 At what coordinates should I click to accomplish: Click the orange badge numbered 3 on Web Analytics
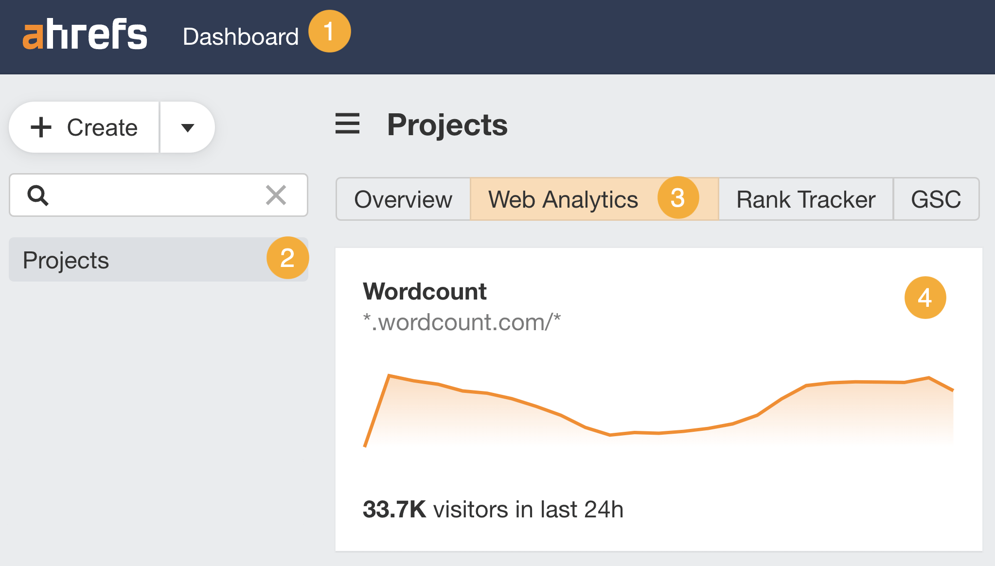coord(678,198)
